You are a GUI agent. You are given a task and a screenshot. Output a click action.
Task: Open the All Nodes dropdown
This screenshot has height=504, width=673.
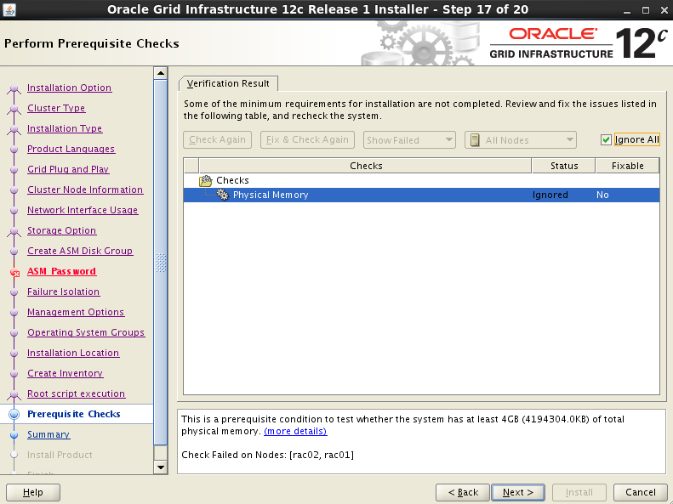tap(520, 140)
